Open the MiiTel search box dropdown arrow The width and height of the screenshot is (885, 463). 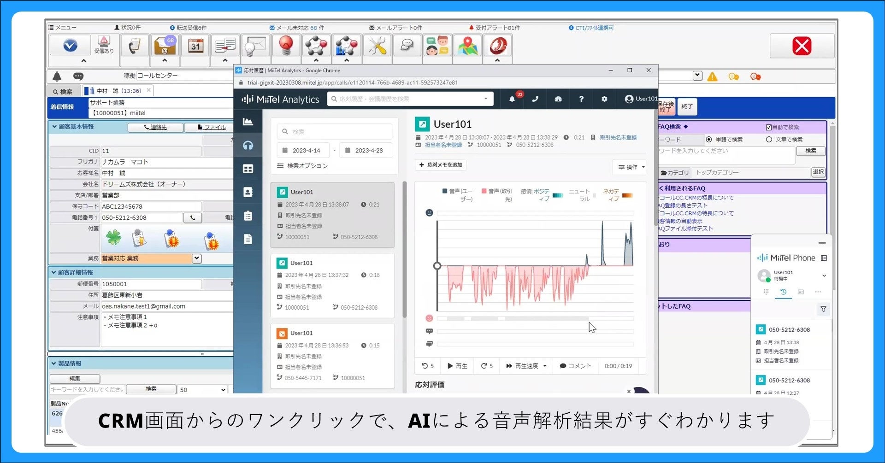[486, 99]
